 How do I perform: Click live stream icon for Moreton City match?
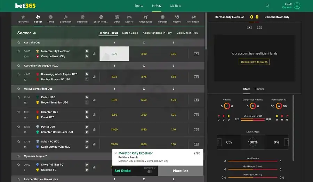(x=196, y=54)
